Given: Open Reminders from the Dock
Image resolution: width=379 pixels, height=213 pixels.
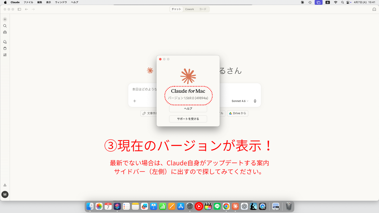Looking at the screenshot, I should tap(126, 206).
